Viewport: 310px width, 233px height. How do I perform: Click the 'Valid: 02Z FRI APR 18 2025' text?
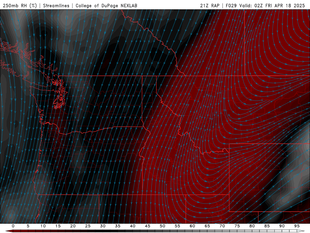click(272, 5)
